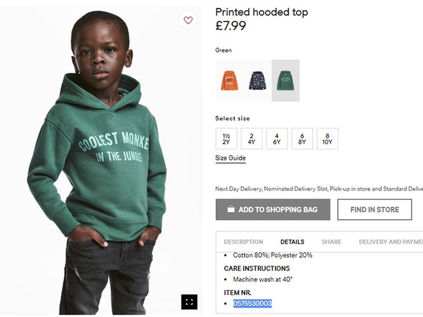Click Add to Shopping Bag button
This screenshot has height=317, width=423.
273,210
